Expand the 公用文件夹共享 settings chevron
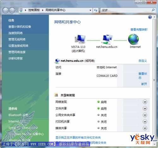Screen dimensions: 158x148 145,115
